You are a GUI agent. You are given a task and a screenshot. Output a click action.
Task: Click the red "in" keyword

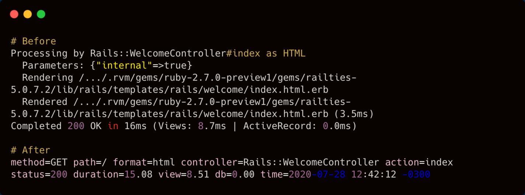tap(113, 126)
